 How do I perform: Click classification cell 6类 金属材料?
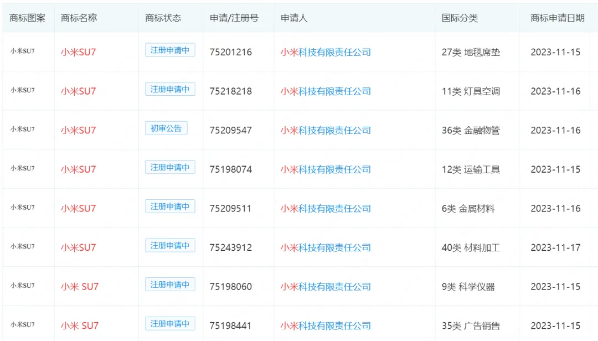[x=468, y=209]
